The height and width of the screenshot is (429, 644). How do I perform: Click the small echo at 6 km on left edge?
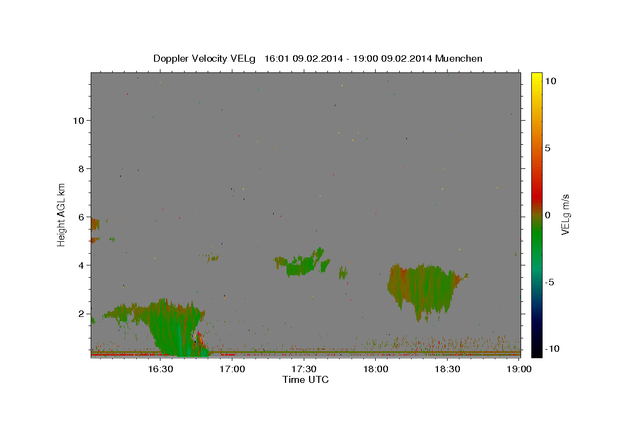tap(94, 224)
